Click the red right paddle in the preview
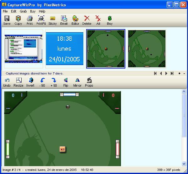The height and width of the screenshot is (174, 188). 118,149
